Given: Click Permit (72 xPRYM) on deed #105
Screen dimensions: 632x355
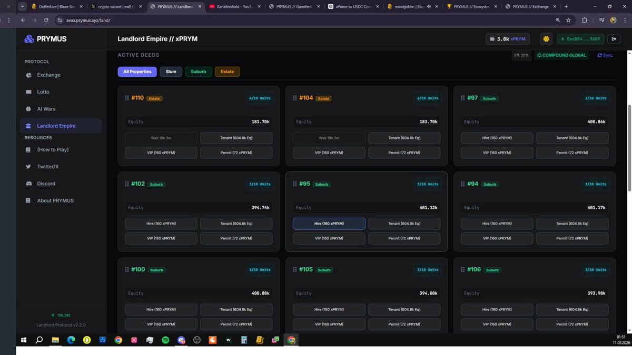Looking at the screenshot, I should pyautogui.click(x=404, y=324).
